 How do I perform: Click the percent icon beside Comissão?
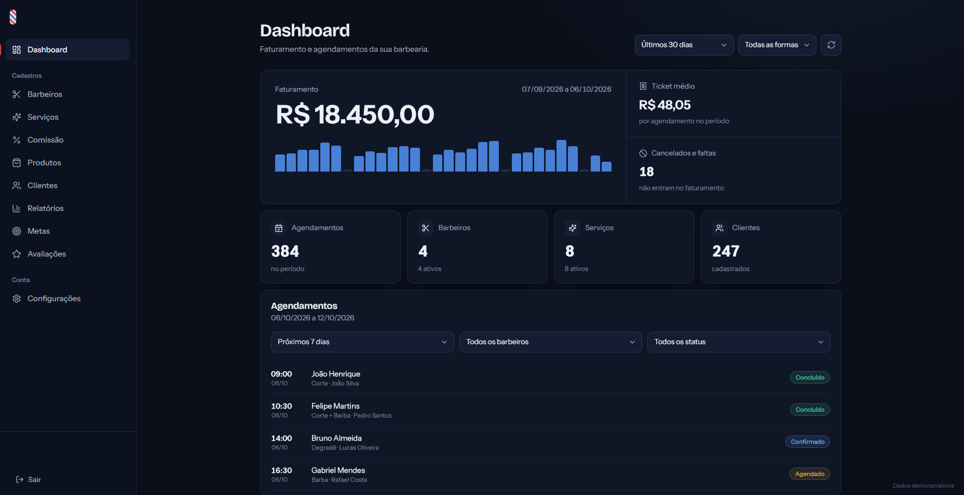(17, 140)
